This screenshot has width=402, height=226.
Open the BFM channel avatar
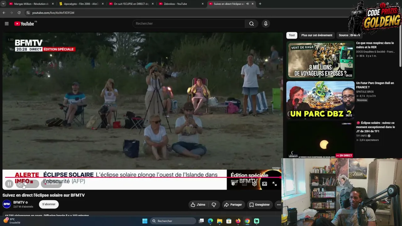pos(7,204)
